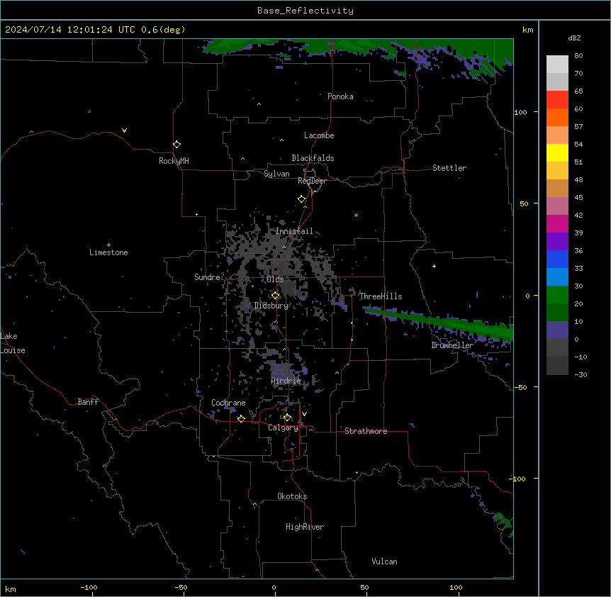Click the Olds town label

[x=275, y=279]
